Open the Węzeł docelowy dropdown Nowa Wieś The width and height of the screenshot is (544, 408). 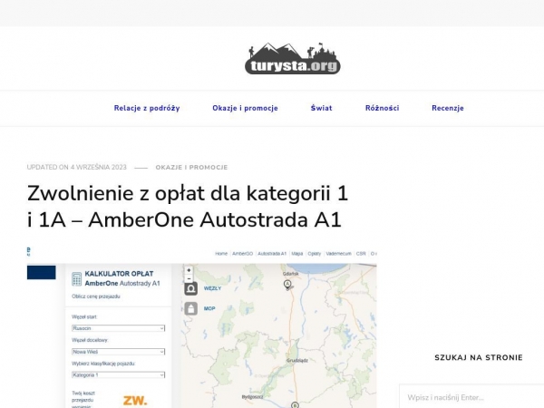118,352
